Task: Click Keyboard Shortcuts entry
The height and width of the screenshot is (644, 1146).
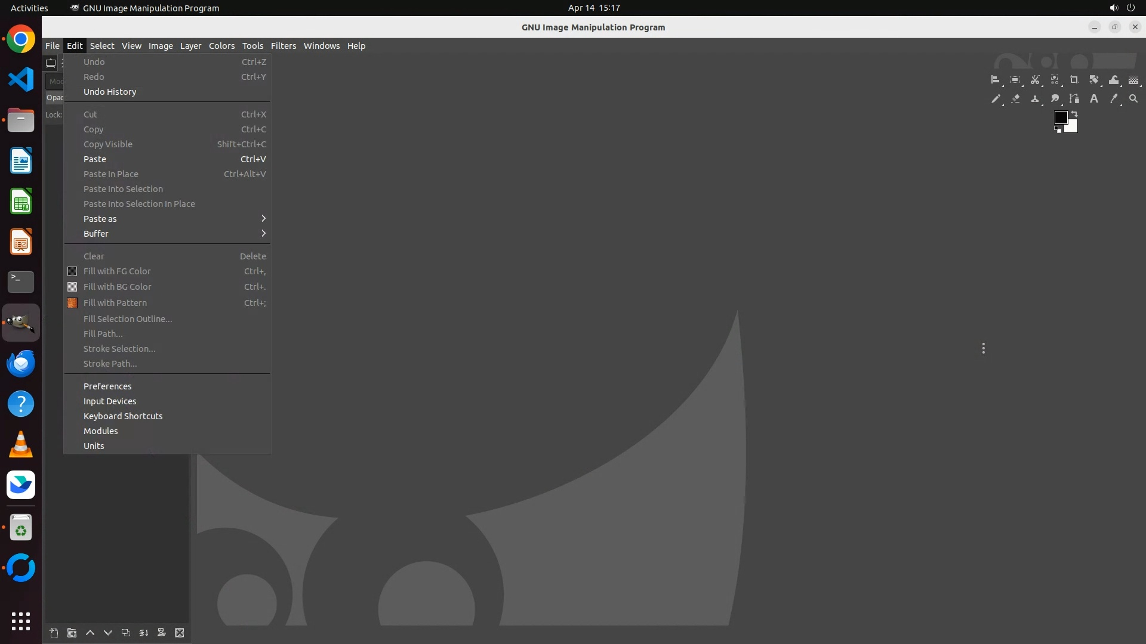Action: 123,416
